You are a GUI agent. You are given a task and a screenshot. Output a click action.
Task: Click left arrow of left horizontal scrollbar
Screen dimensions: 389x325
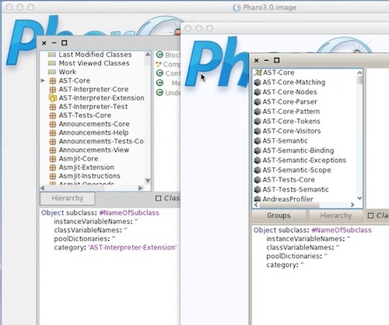coord(43,188)
